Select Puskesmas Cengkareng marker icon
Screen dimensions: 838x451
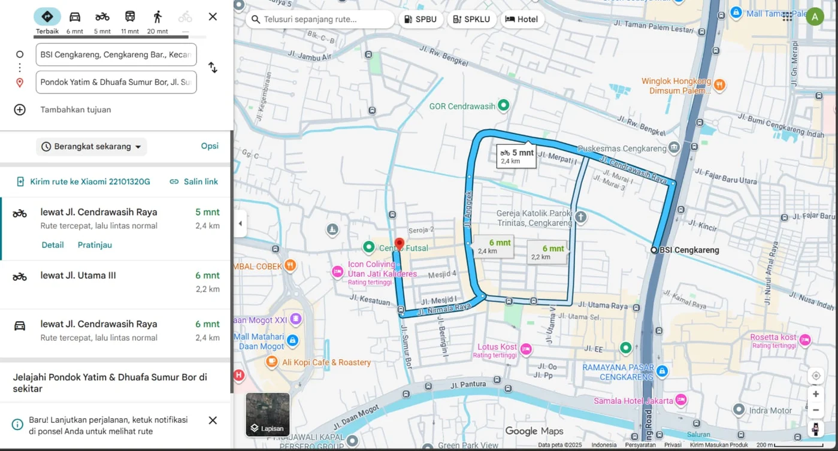coord(674,147)
